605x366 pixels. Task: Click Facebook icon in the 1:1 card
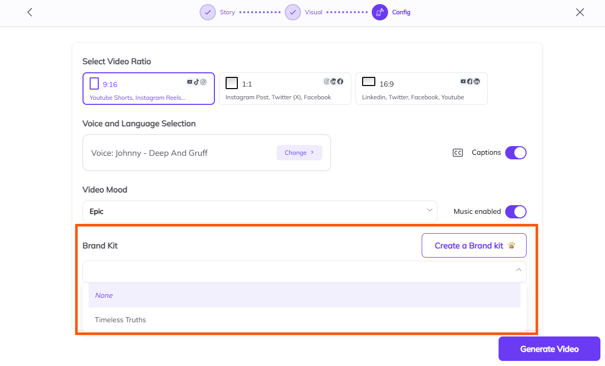(x=340, y=81)
